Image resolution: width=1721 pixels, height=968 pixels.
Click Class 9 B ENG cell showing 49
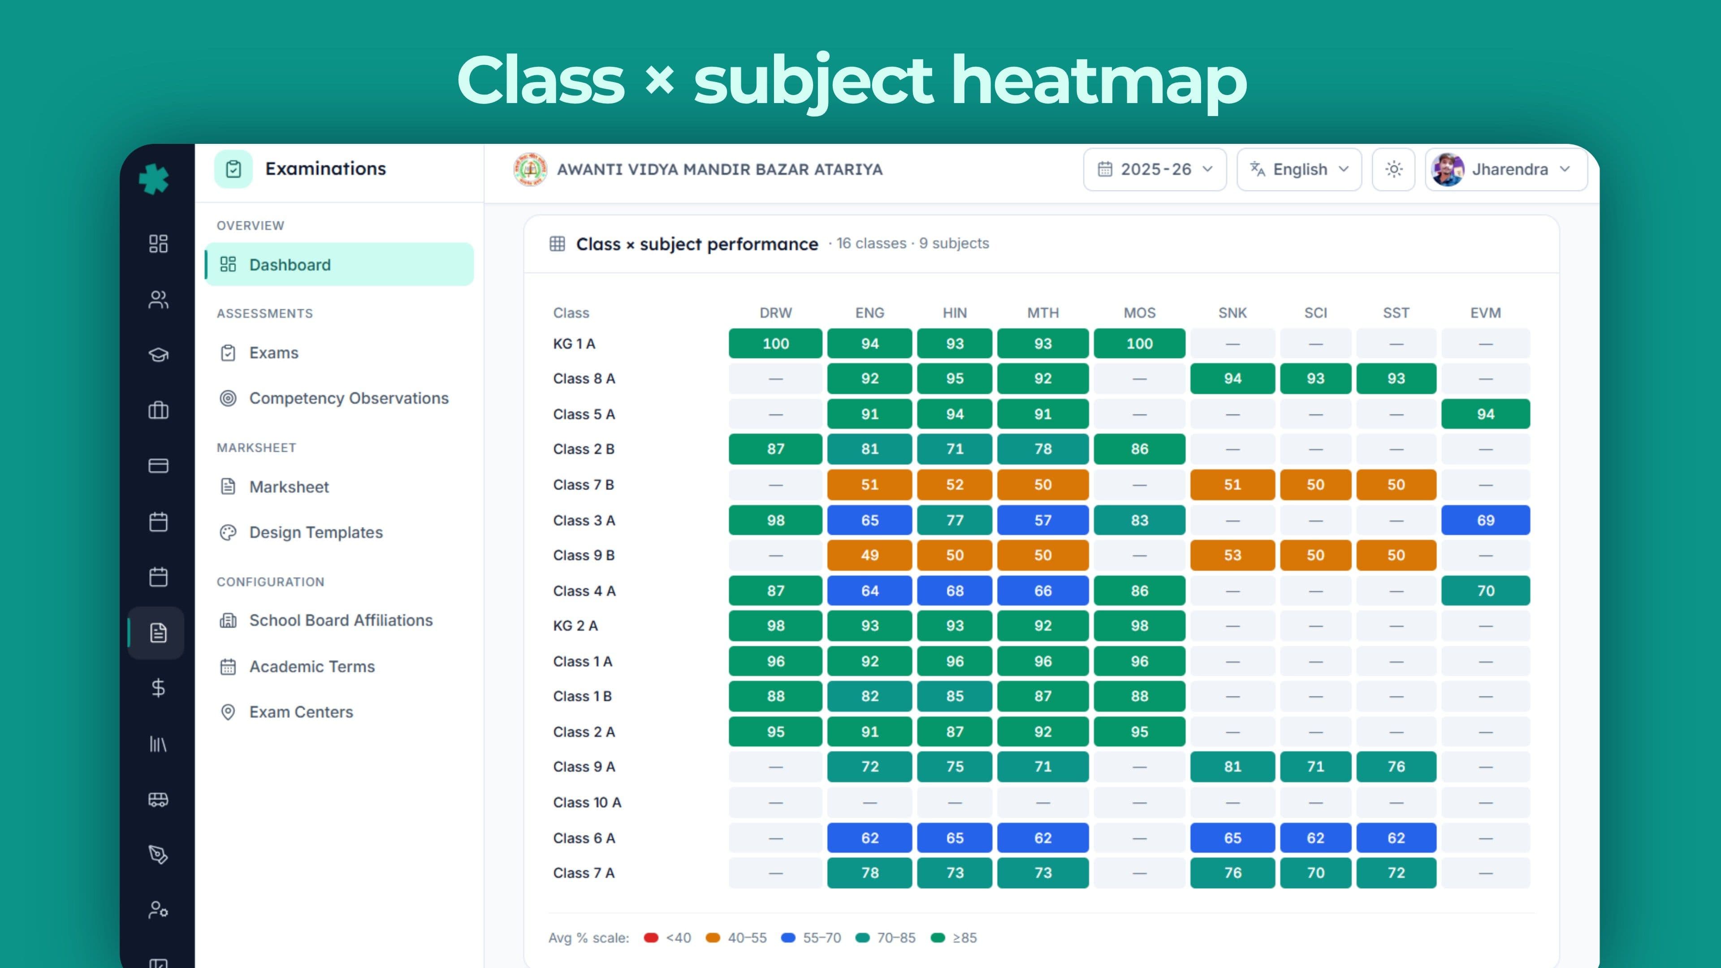869,555
